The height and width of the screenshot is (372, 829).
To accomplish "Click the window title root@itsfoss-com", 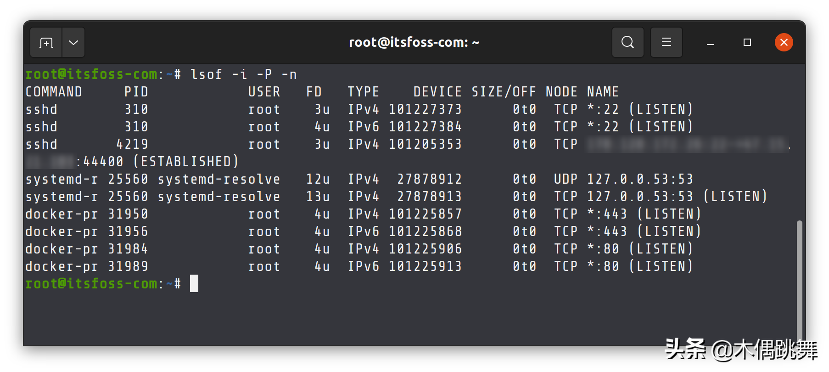I will 414,43.
